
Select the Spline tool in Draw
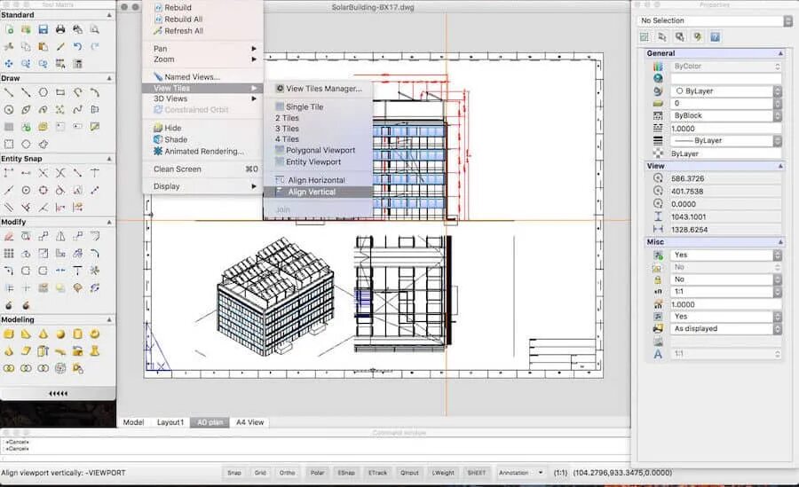click(x=77, y=109)
